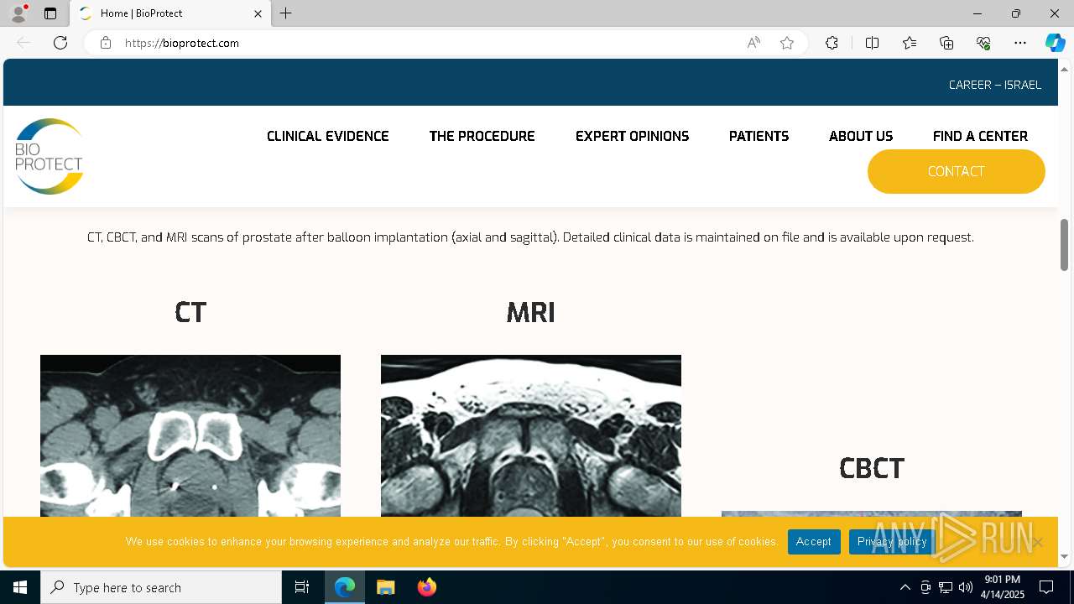Image resolution: width=1074 pixels, height=604 pixels.
Task: Click the Read aloud icon
Action: 753,43
